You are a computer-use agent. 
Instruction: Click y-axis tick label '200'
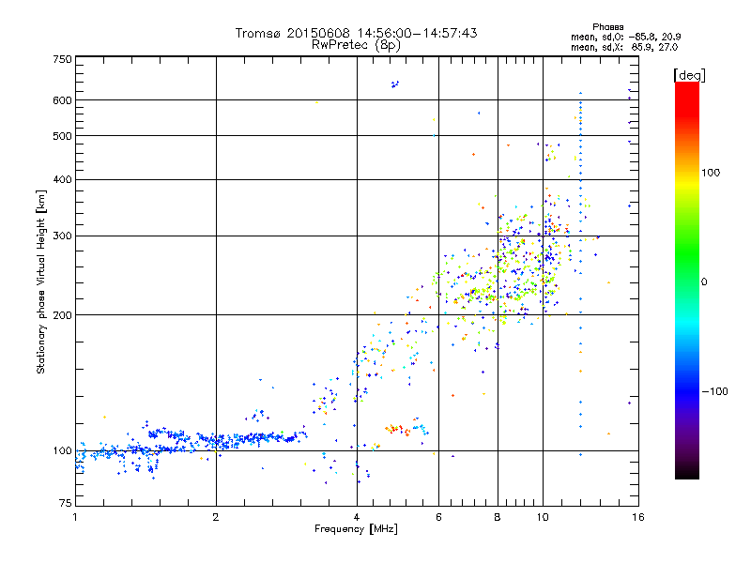62,315
